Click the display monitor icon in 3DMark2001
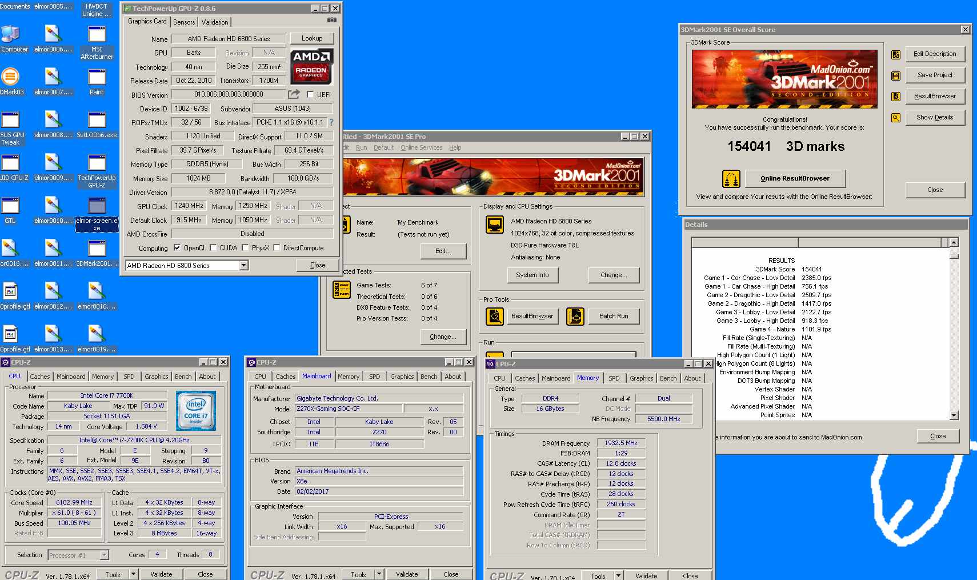The height and width of the screenshot is (580, 977). [495, 225]
